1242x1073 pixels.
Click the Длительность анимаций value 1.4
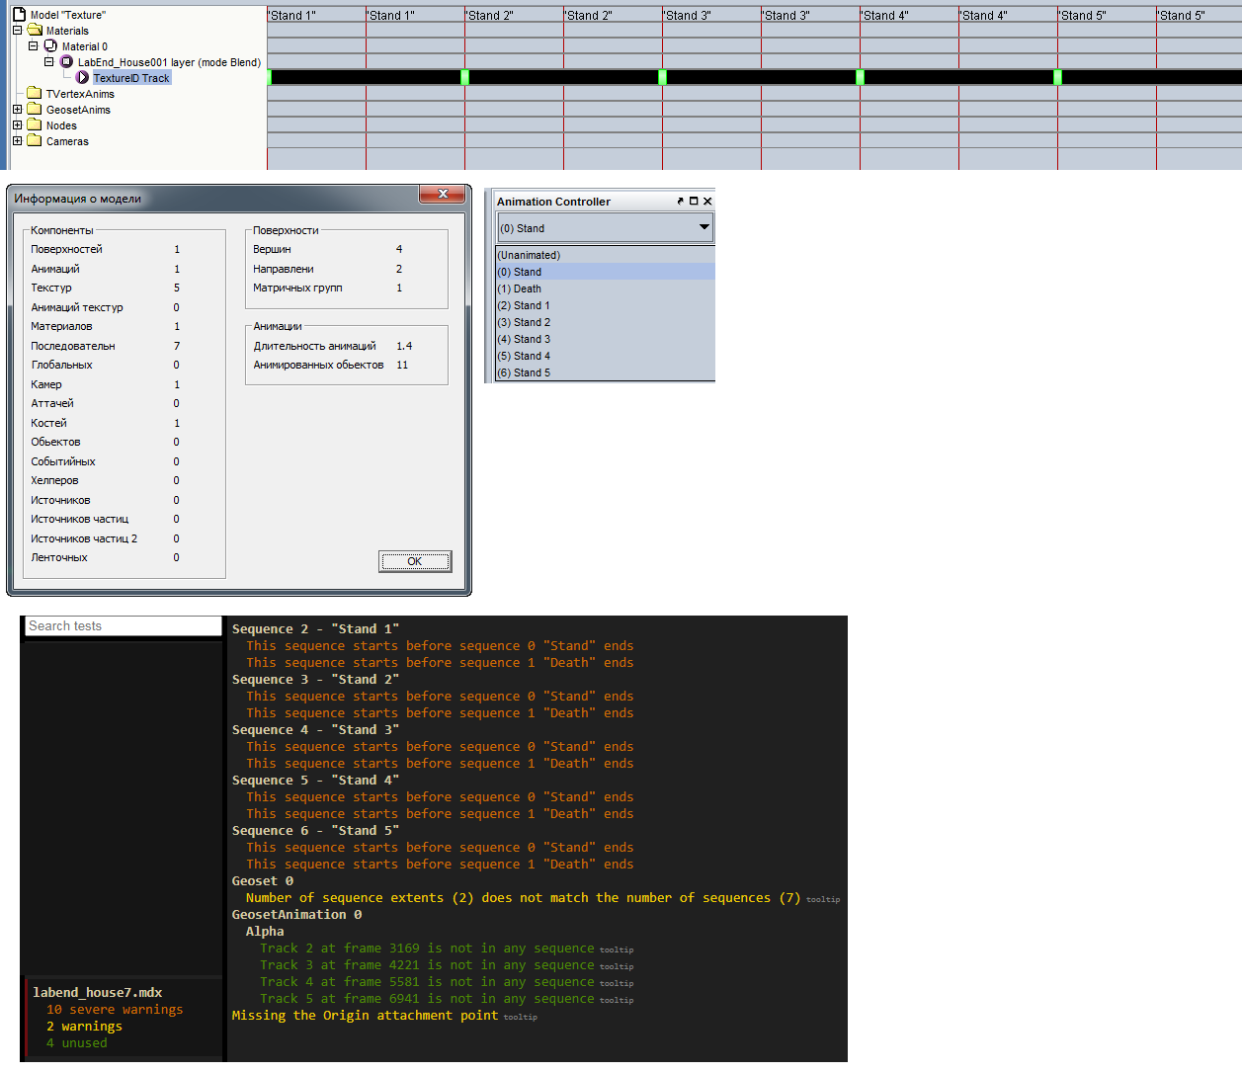tap(404, 346)
